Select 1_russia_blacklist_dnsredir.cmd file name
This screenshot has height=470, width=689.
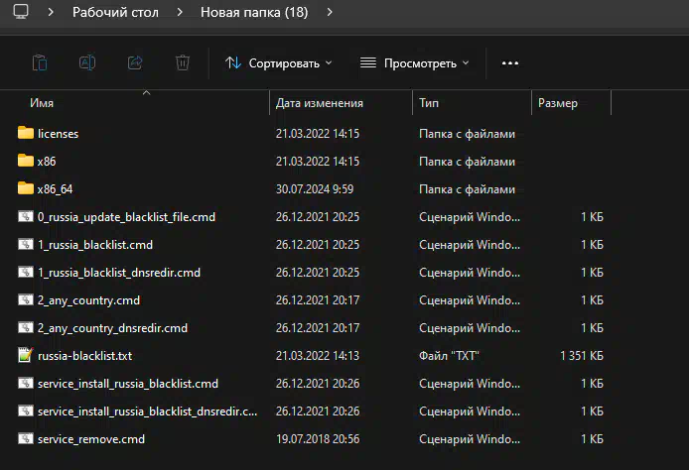(x=119, y=272)
